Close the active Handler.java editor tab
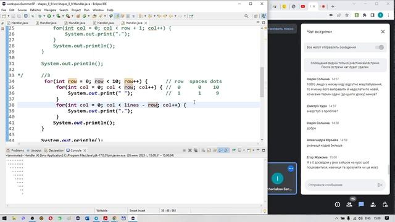Image resolution: width=395 pixels, height=222 pixels. [146, 23]
